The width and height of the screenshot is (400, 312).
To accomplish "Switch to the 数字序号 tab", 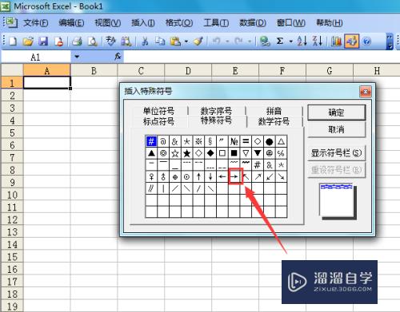I will (216, 110).
